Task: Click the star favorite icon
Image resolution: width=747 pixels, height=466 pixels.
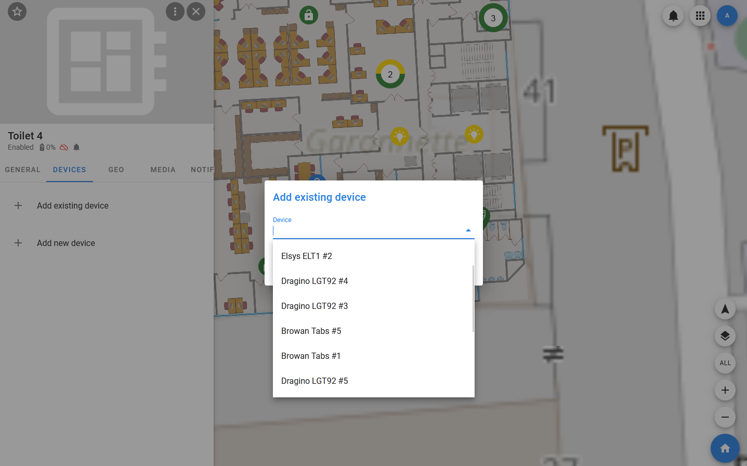Action: click(x=17, y=11)
